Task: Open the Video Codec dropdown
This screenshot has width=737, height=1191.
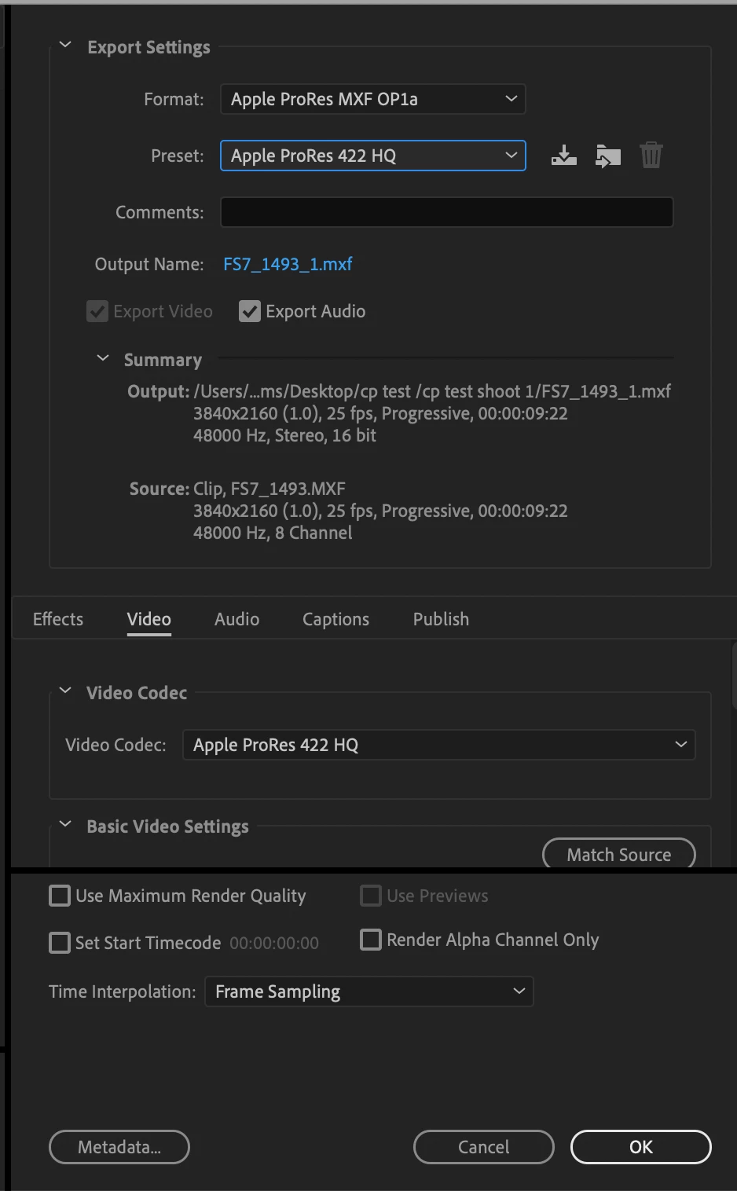Action: tap(438, 745)
